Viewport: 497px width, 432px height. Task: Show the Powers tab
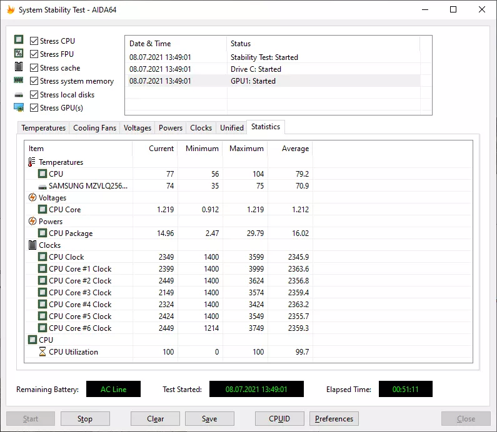point(171,128)
